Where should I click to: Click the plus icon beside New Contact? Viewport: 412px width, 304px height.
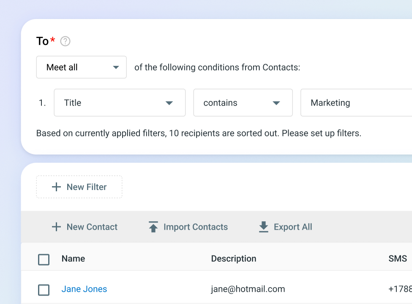point(56,227)
